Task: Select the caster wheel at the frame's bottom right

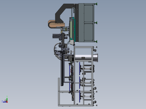Action: pos(95,102)
